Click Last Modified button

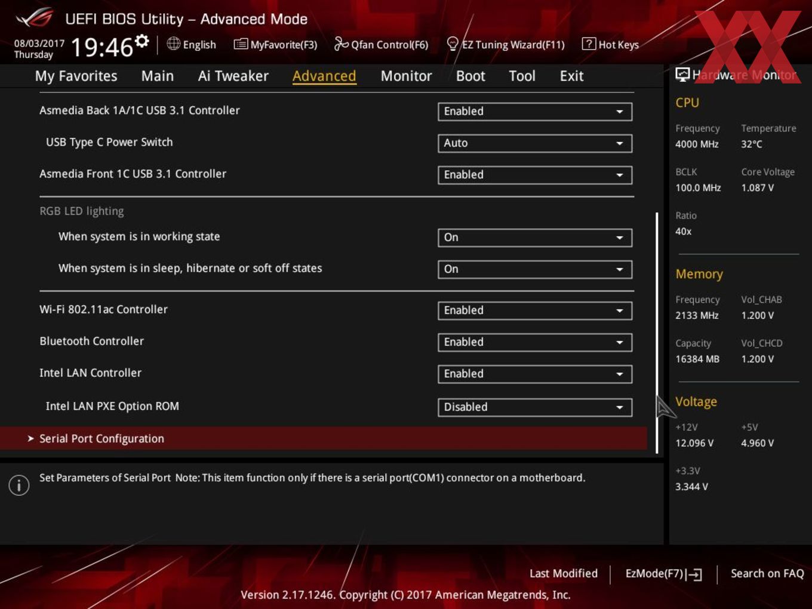click(564, 573)
